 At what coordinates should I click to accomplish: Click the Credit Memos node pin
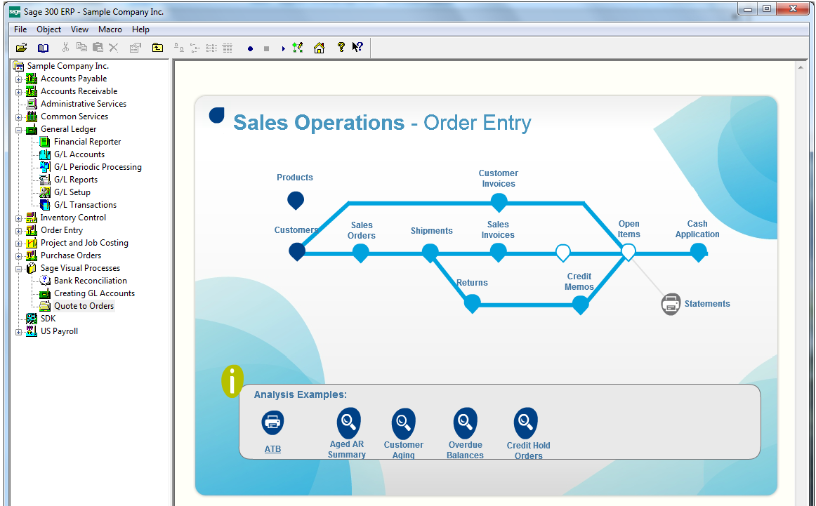pyautogui.click(x=580, y=305)
